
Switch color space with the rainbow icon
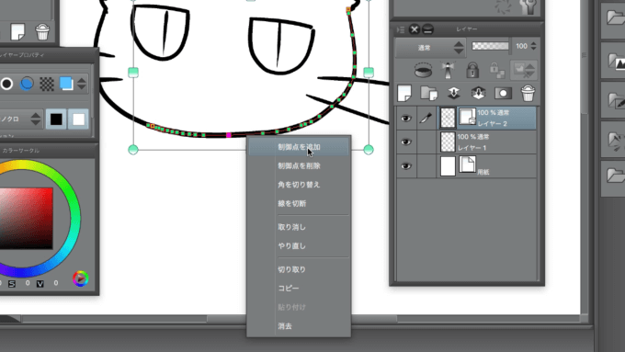tap(81, 278)
